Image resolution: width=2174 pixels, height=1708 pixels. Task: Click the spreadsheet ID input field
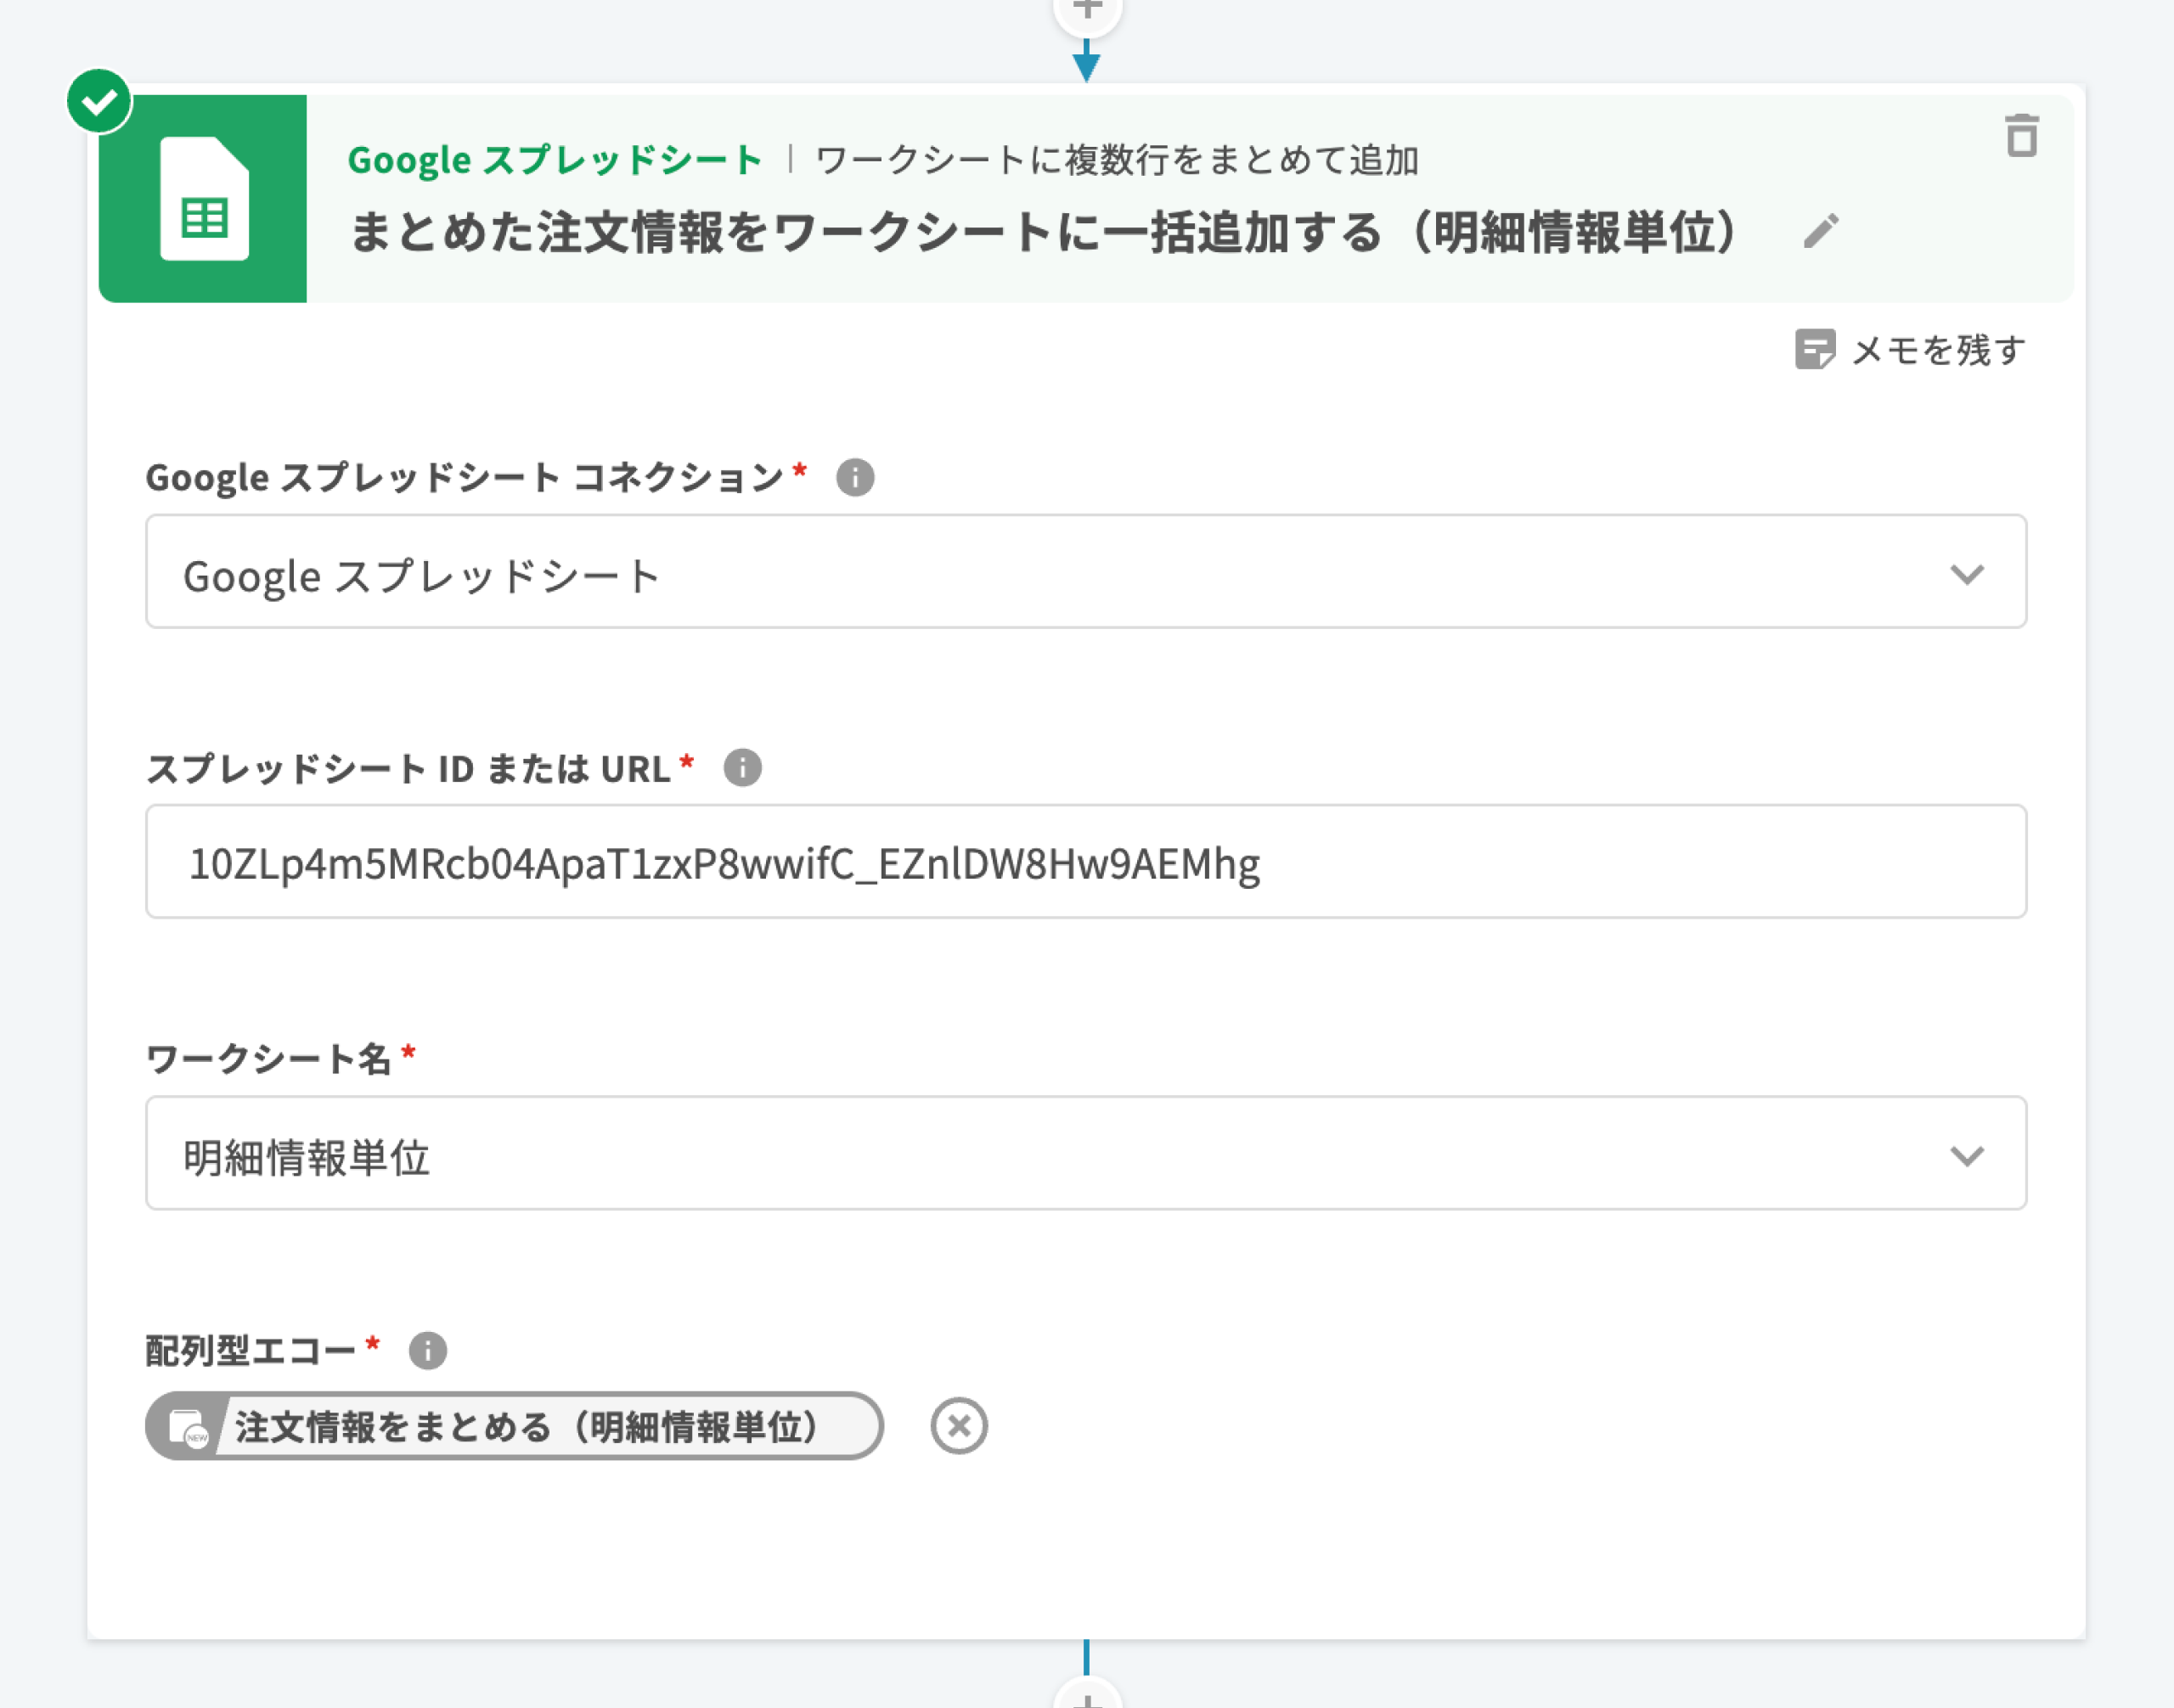click(1085, 862)
